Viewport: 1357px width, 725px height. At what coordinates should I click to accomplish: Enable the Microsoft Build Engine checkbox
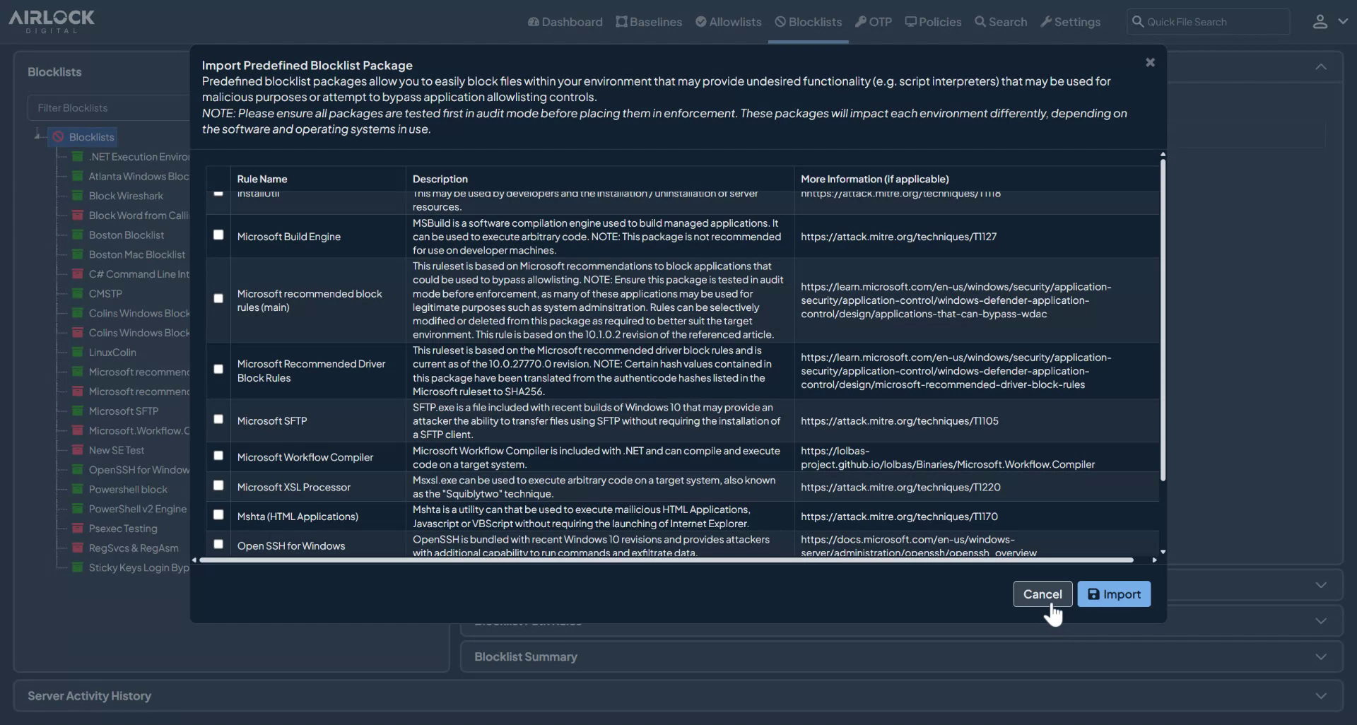point(218,235)
